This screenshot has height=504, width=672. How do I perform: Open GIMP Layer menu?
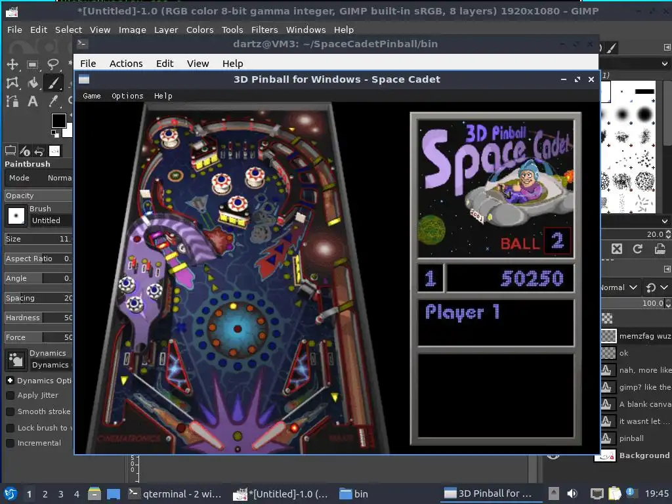166,30
